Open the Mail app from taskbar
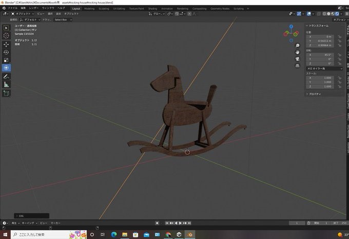This screenshot has width=349, height=239. click(x=146, y=234)
